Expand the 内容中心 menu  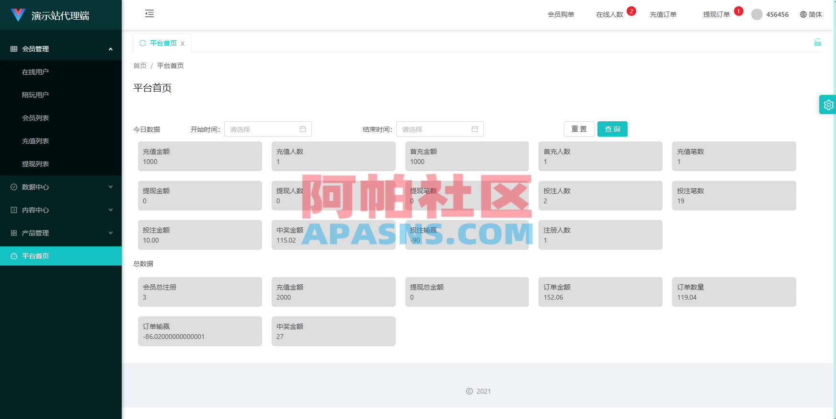coord(61,210)
